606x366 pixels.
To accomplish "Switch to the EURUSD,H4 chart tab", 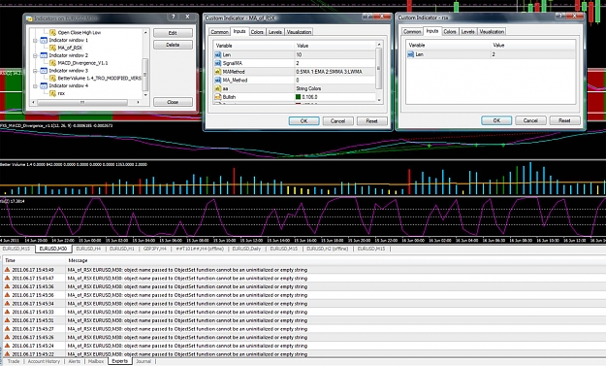I will click(x=88, y=249).
